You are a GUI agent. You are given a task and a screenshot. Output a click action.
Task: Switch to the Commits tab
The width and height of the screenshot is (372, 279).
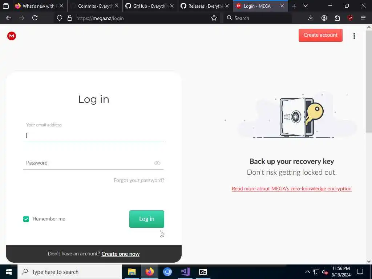click(95, 6)
